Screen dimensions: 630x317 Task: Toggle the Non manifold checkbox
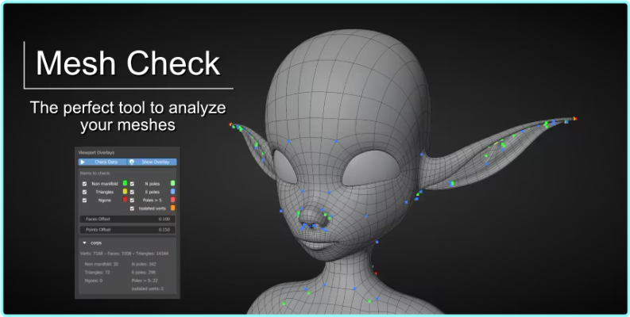tap(84, 184)
